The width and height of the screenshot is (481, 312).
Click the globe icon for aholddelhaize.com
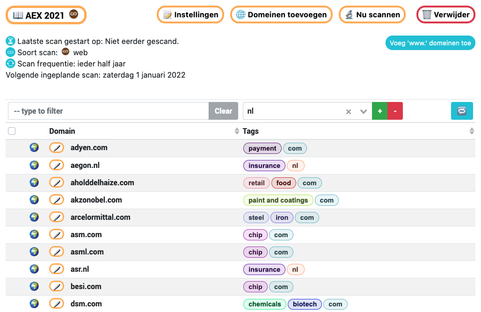tap(34, 182)
